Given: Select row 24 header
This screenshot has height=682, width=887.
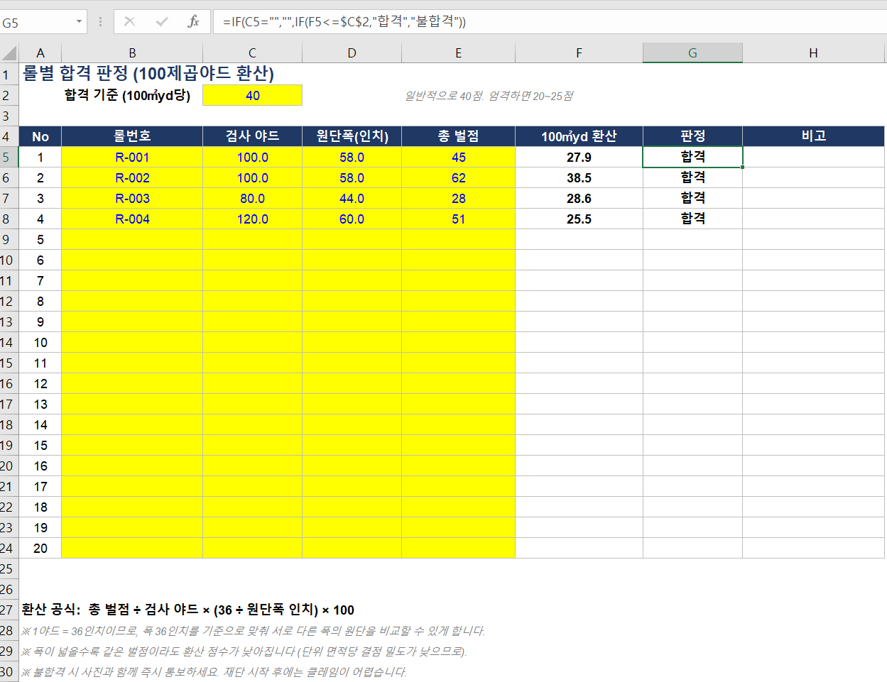Looking at the screenshot, I should coord(9,549).
